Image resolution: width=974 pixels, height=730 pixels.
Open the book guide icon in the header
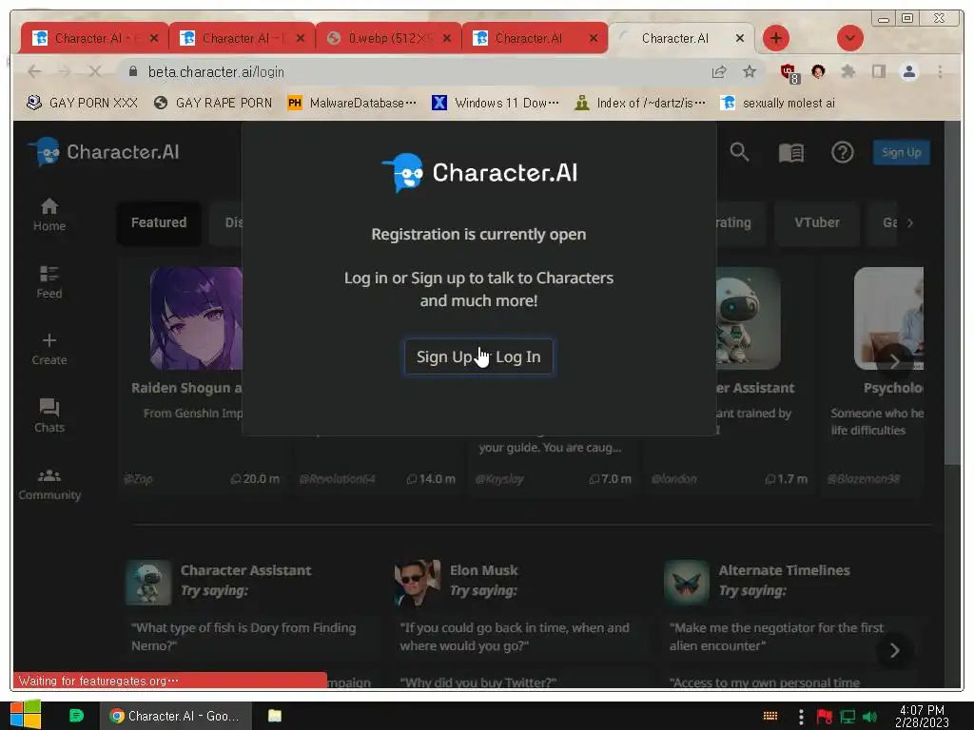[790, 152]
